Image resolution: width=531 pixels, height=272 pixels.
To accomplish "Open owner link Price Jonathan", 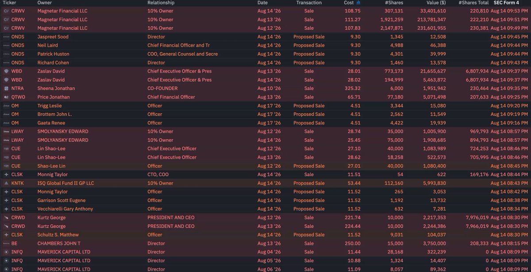I will point(54,97).
